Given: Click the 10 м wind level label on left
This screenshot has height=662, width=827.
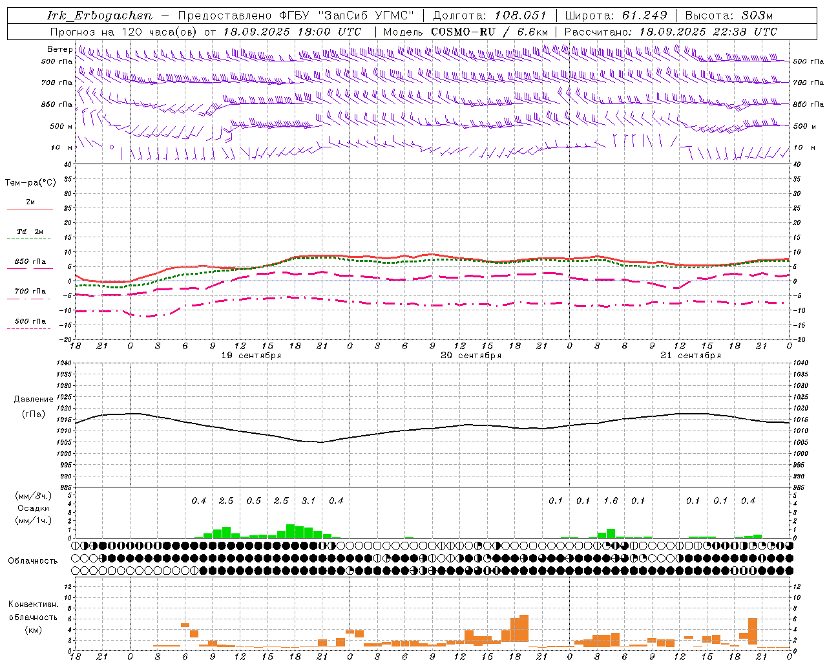Looking at the screenshot, I should coord(61,147).
